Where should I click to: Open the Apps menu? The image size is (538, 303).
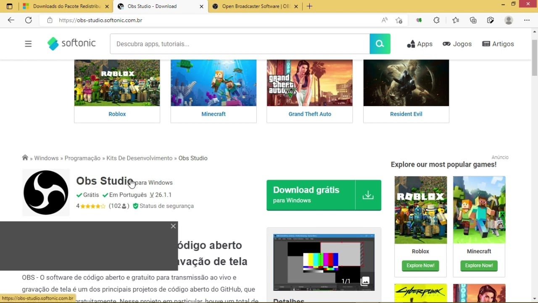coord(419,44)
